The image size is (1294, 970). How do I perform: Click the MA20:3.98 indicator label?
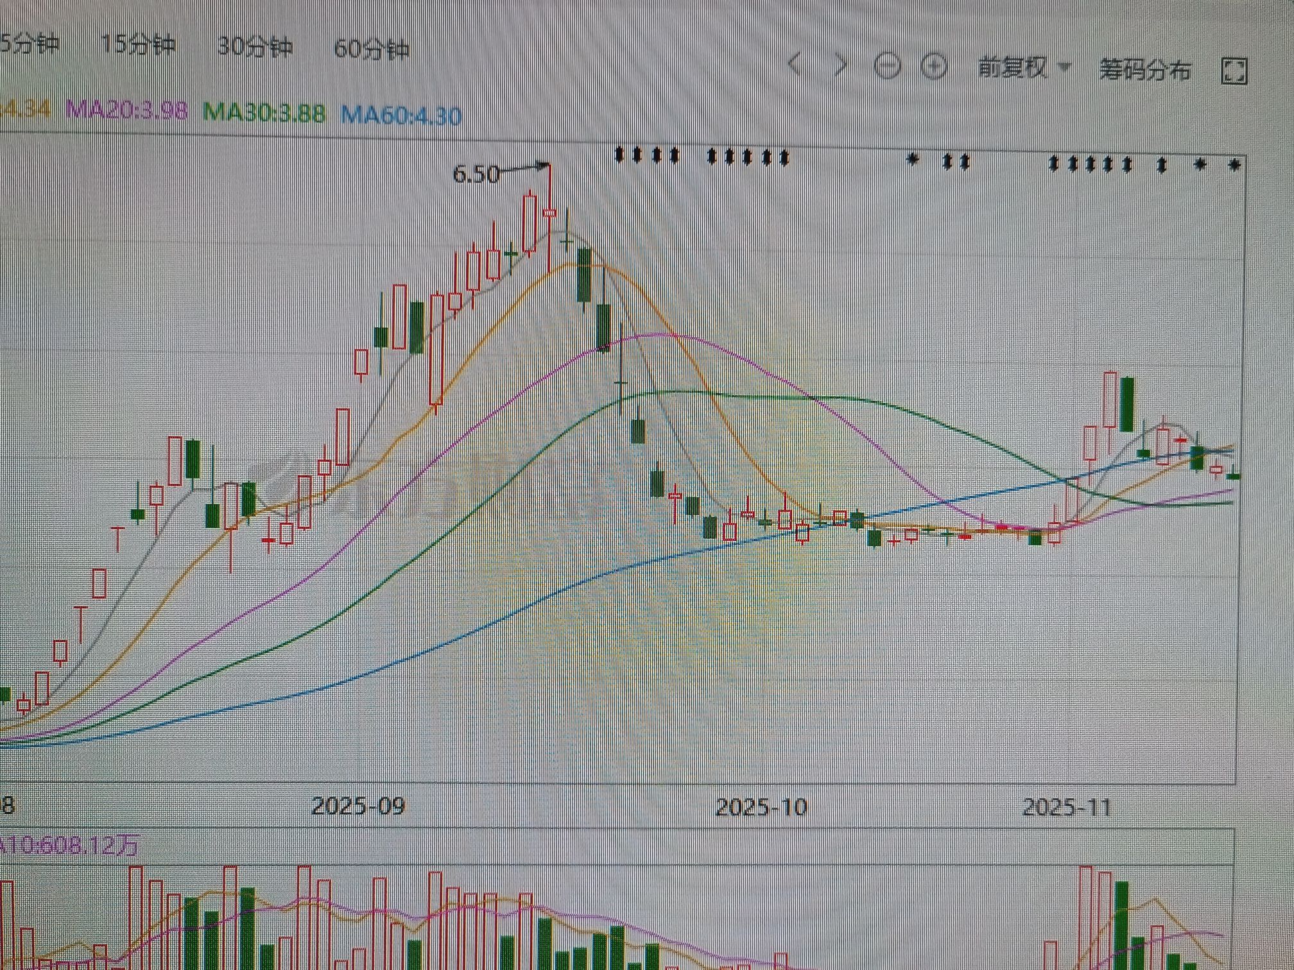point(127,110)
